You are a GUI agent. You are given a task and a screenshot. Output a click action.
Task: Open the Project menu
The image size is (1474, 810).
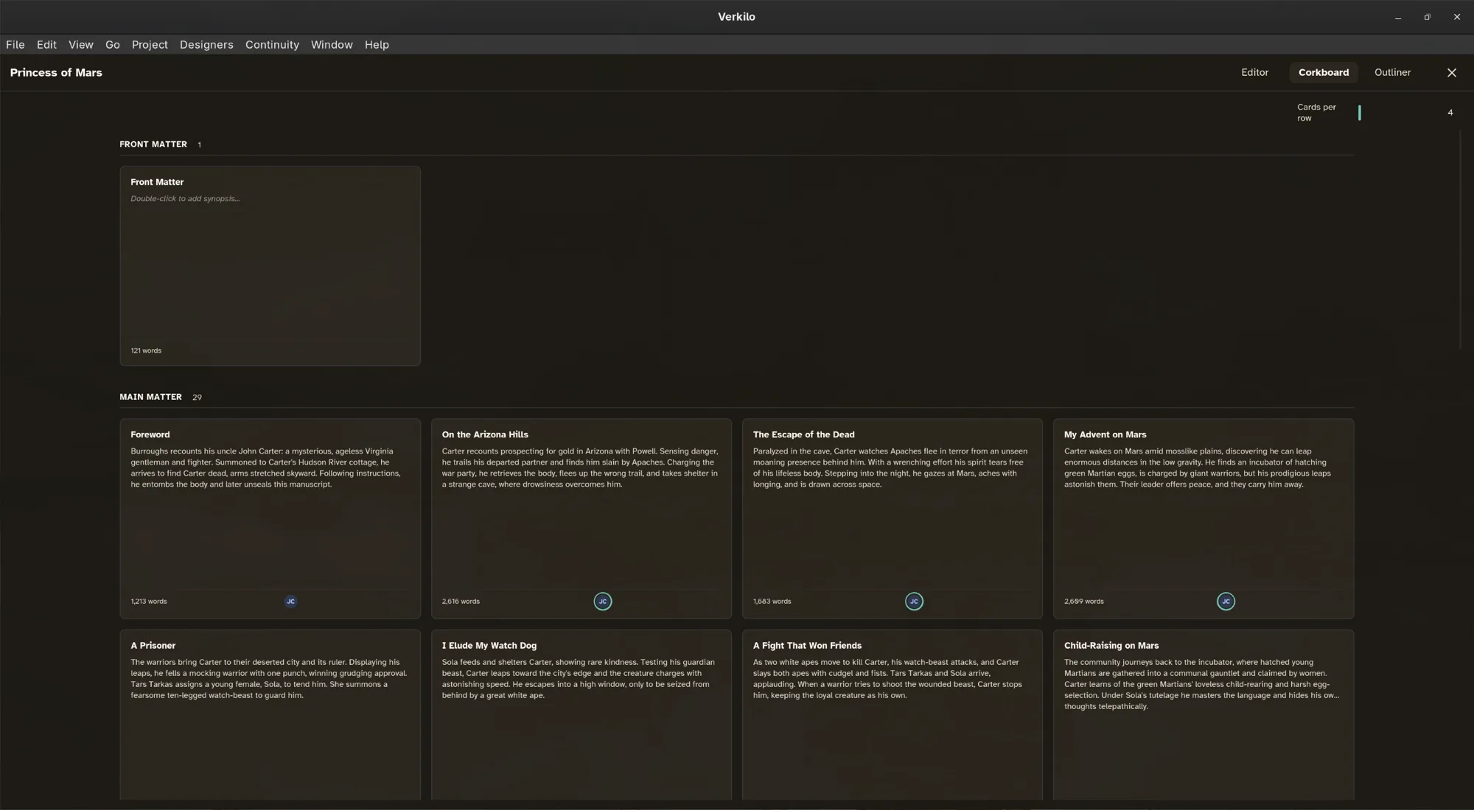point(150,45)
